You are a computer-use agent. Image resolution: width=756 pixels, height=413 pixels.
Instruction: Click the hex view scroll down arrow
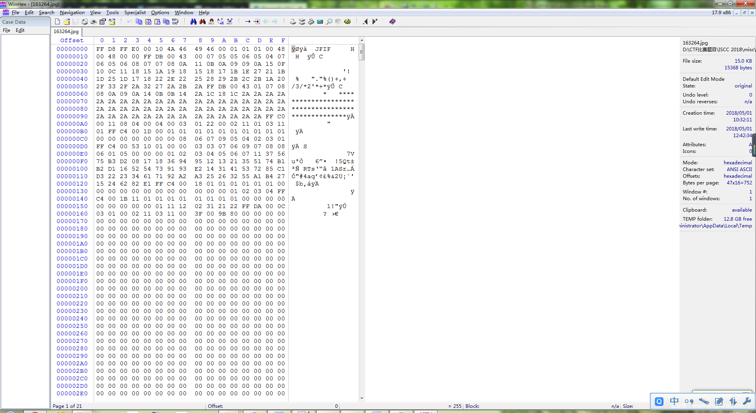point(362,398)
